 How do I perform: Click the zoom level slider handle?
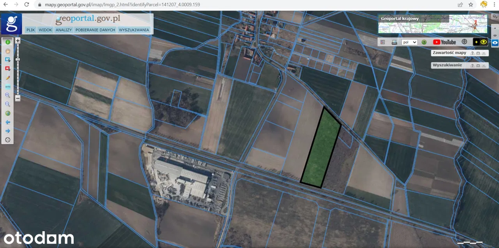(18, 59)
